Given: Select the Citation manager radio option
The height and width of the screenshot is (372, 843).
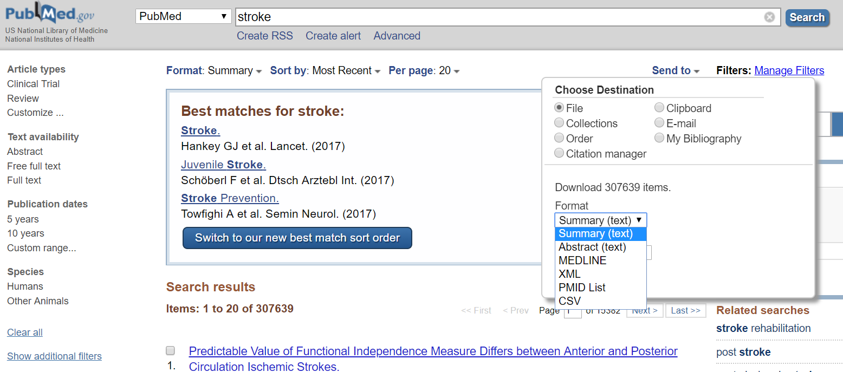Looking at the screenshot, I should coord(560,154).
